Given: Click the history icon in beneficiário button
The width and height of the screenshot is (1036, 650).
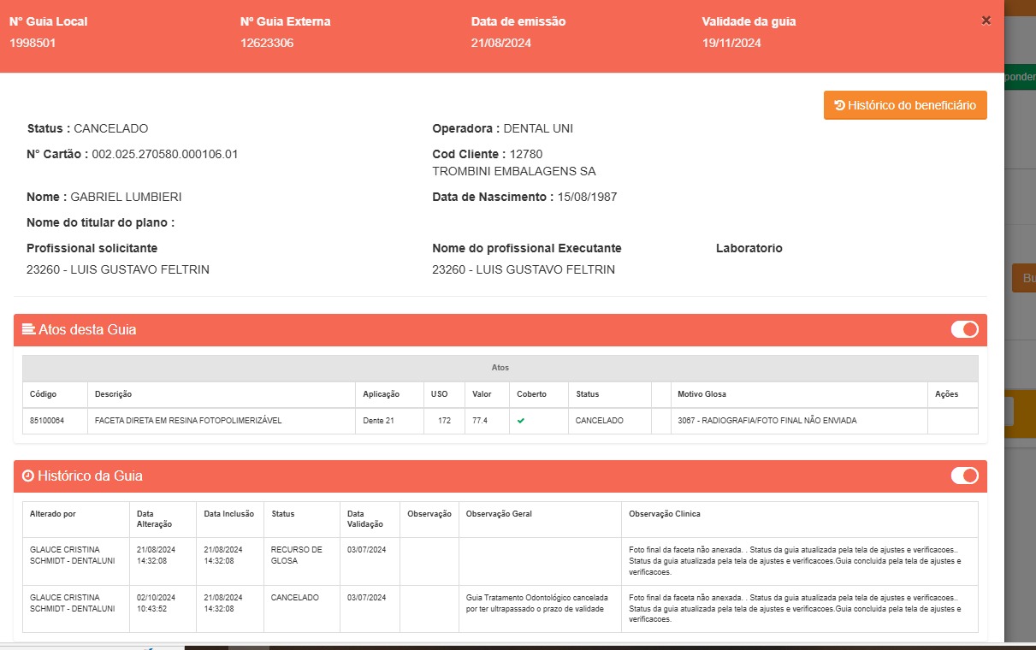Looking at the screenshot, I should pos(839,105).
